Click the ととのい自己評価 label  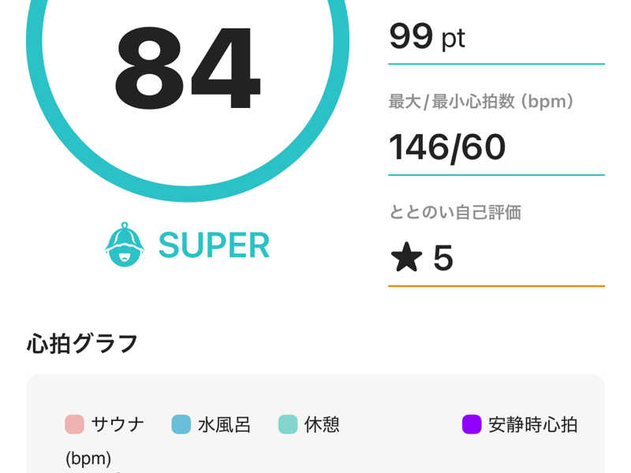tap(455, 212)
